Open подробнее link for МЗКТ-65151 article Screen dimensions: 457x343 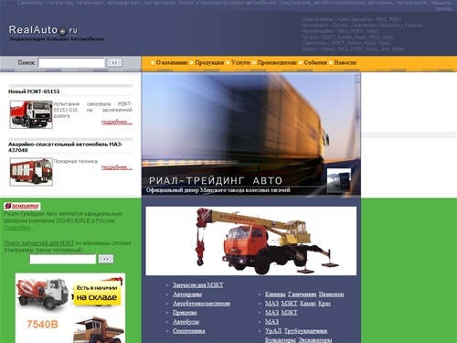[x=117, y=122]
